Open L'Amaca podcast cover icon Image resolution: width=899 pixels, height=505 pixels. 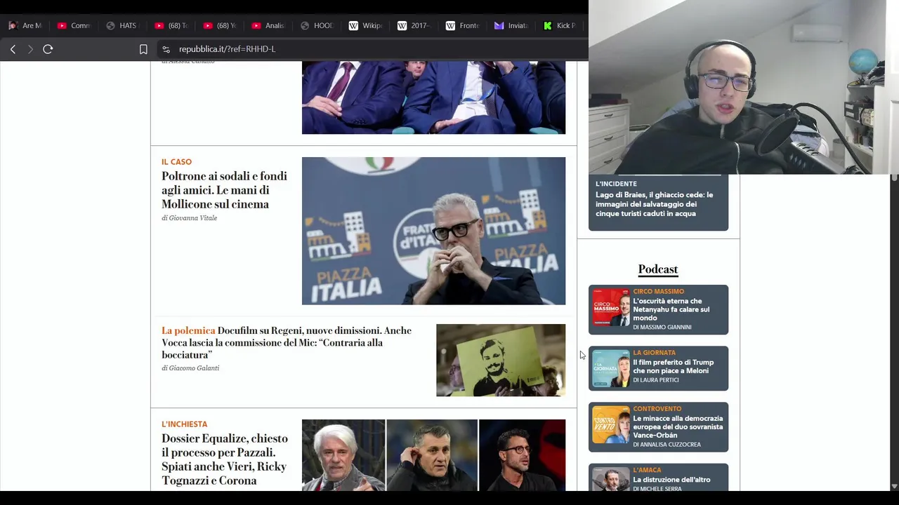(x=611, y=480)
